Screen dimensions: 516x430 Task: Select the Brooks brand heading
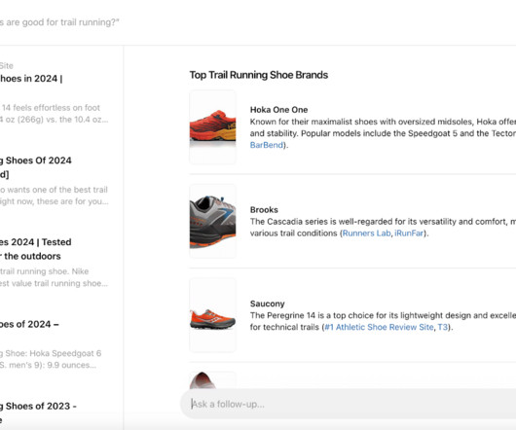pyautogui.click(x=264, y=209)
